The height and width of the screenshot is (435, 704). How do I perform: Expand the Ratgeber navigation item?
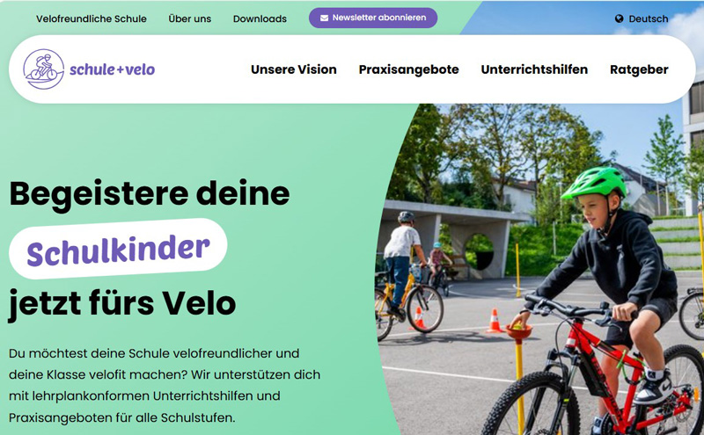(x=639, y=69)
